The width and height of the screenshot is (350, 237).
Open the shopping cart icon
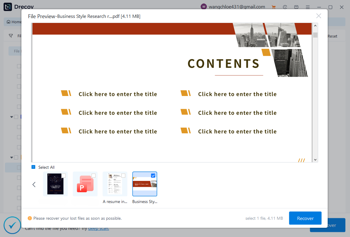pos(273,7)
